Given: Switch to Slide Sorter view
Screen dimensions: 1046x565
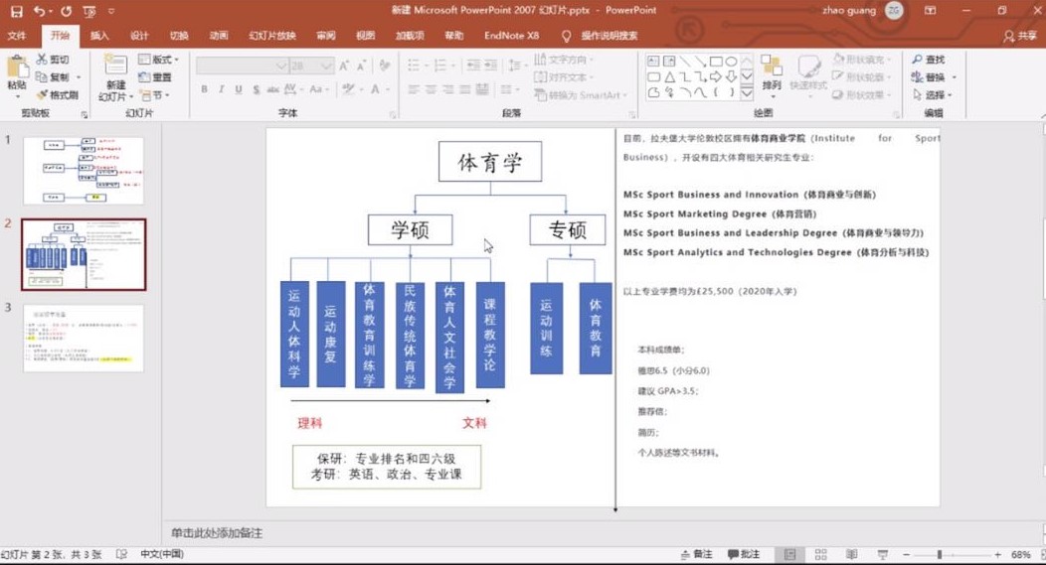Looking at the screenshot, I should (820, 554).
